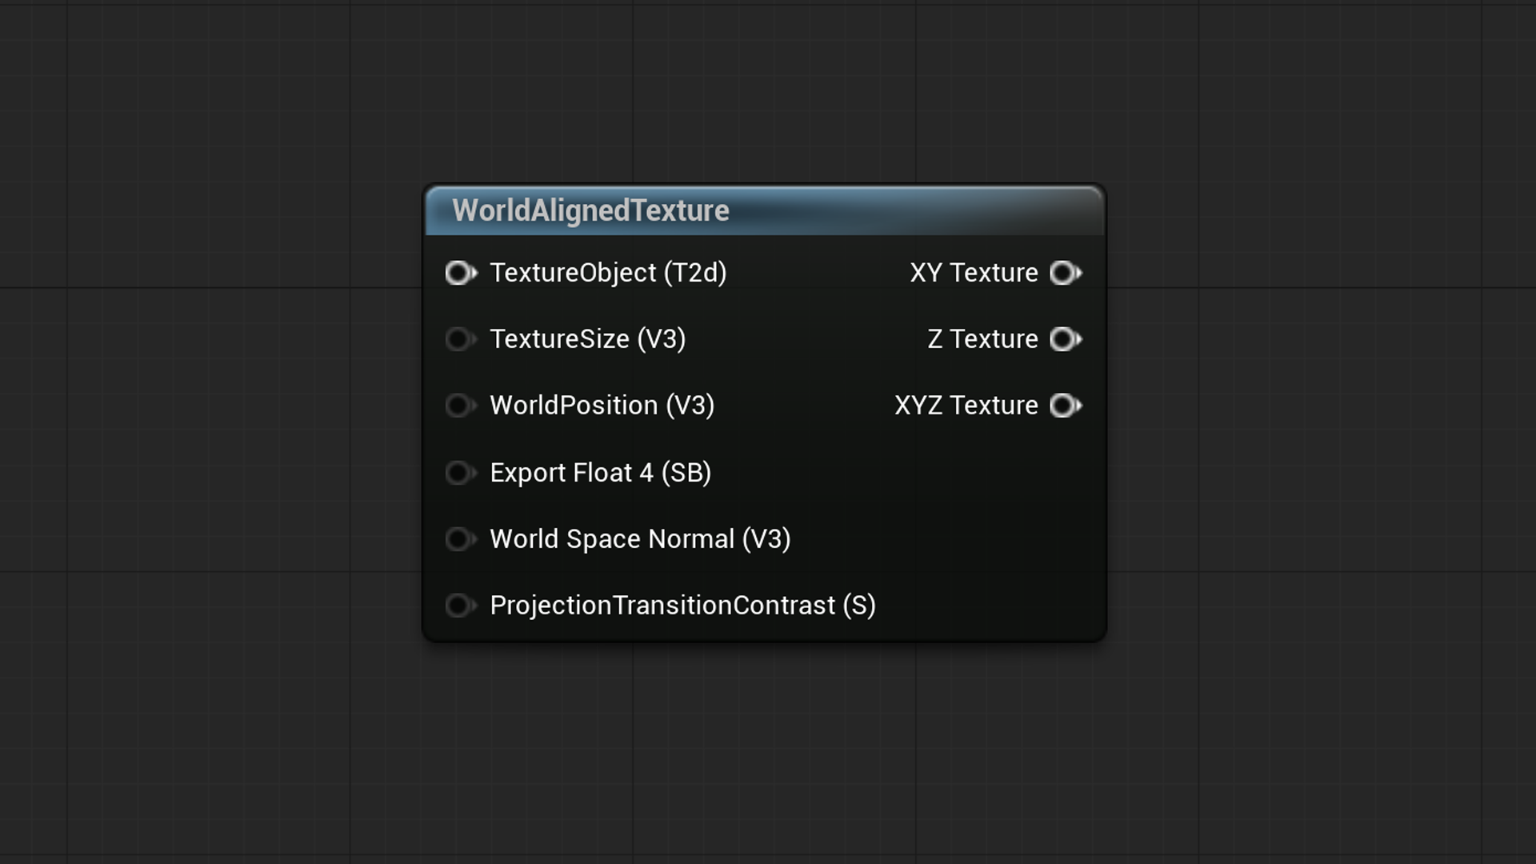1536x864 pixels.
Task: Click the WorldPosition (V3) input pin
Action: (x=459, y=406)
